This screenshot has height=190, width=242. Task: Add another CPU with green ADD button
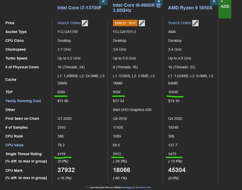pyautogui.click(x=225, y=9)
